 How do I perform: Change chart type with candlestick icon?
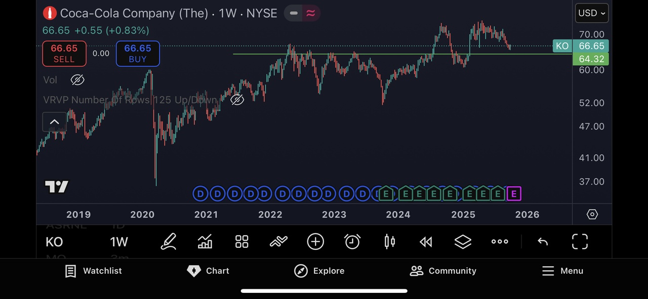click(389, 242)
